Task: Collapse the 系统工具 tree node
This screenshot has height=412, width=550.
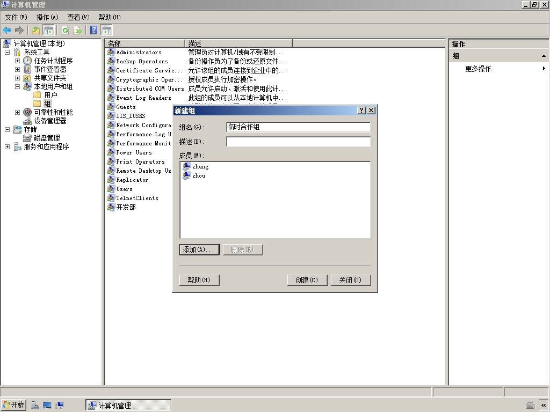Action: click(x=7, y=52)
